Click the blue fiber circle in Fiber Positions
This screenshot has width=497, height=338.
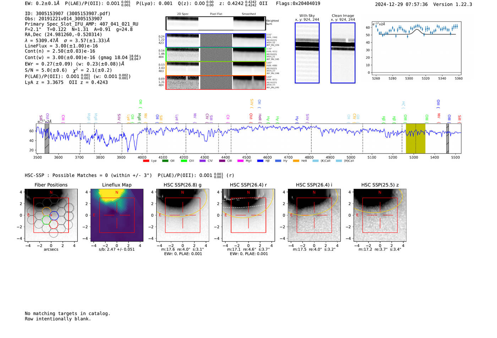[54, 215]
